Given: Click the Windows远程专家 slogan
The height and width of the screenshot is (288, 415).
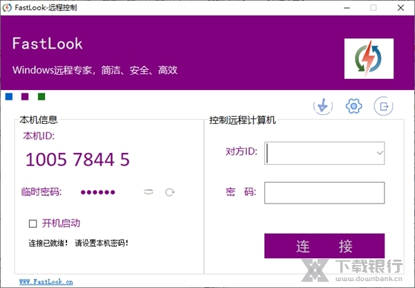Looking at the screenshot, I should (95, 70).
